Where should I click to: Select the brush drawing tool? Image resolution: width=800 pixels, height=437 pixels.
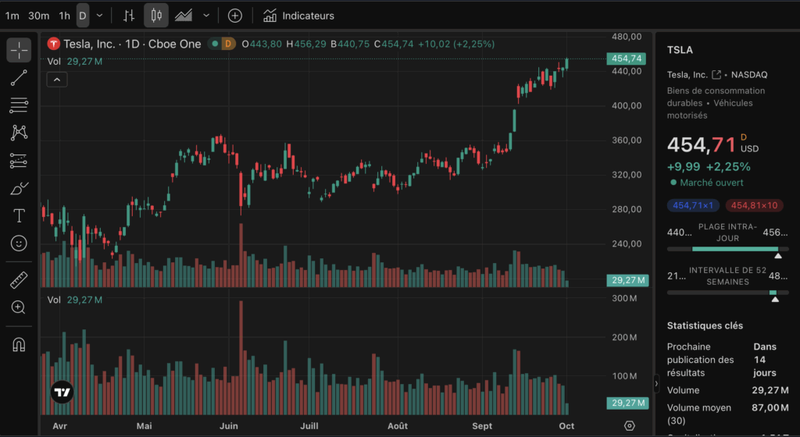click(x=19, y=188)
